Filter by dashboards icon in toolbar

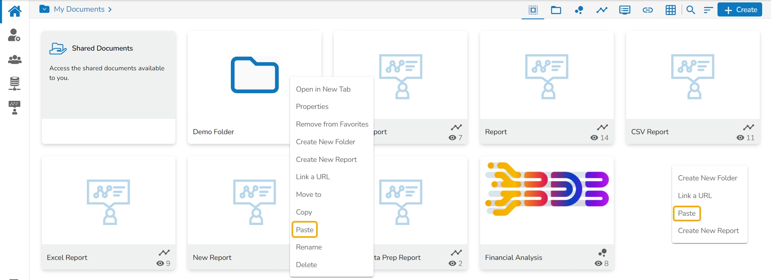tap(579, 10)
